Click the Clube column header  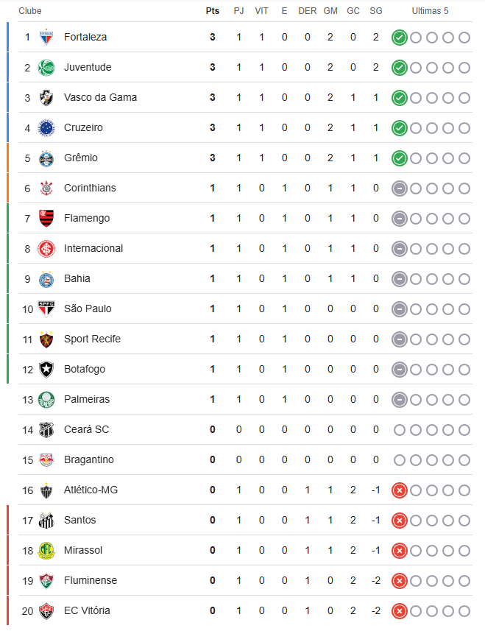pyautogui.click(x=29, y=11)
